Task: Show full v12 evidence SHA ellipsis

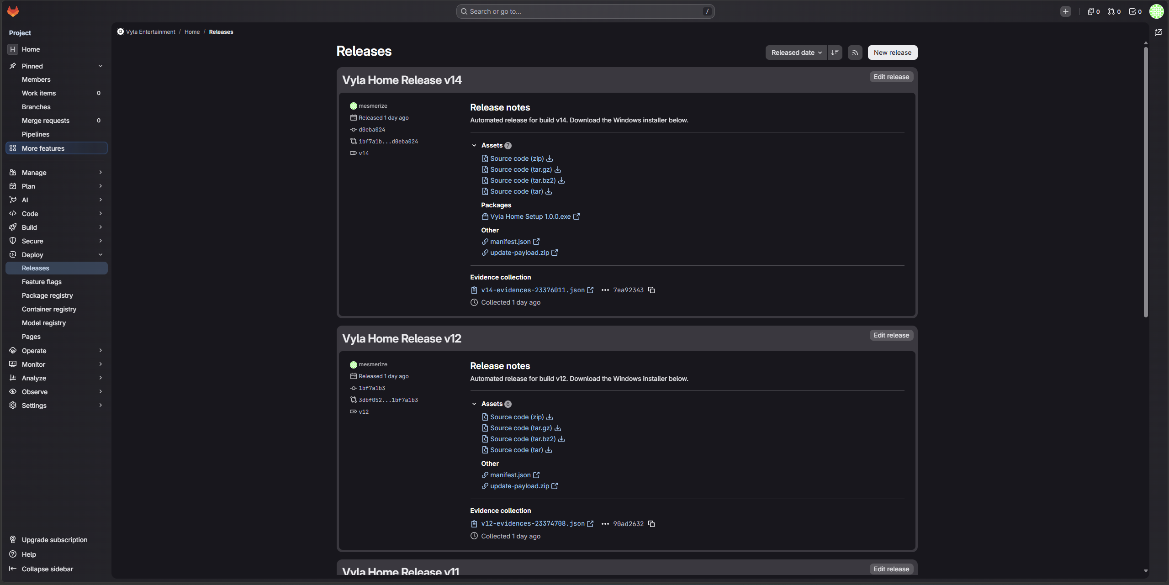Action: [605, 524]
